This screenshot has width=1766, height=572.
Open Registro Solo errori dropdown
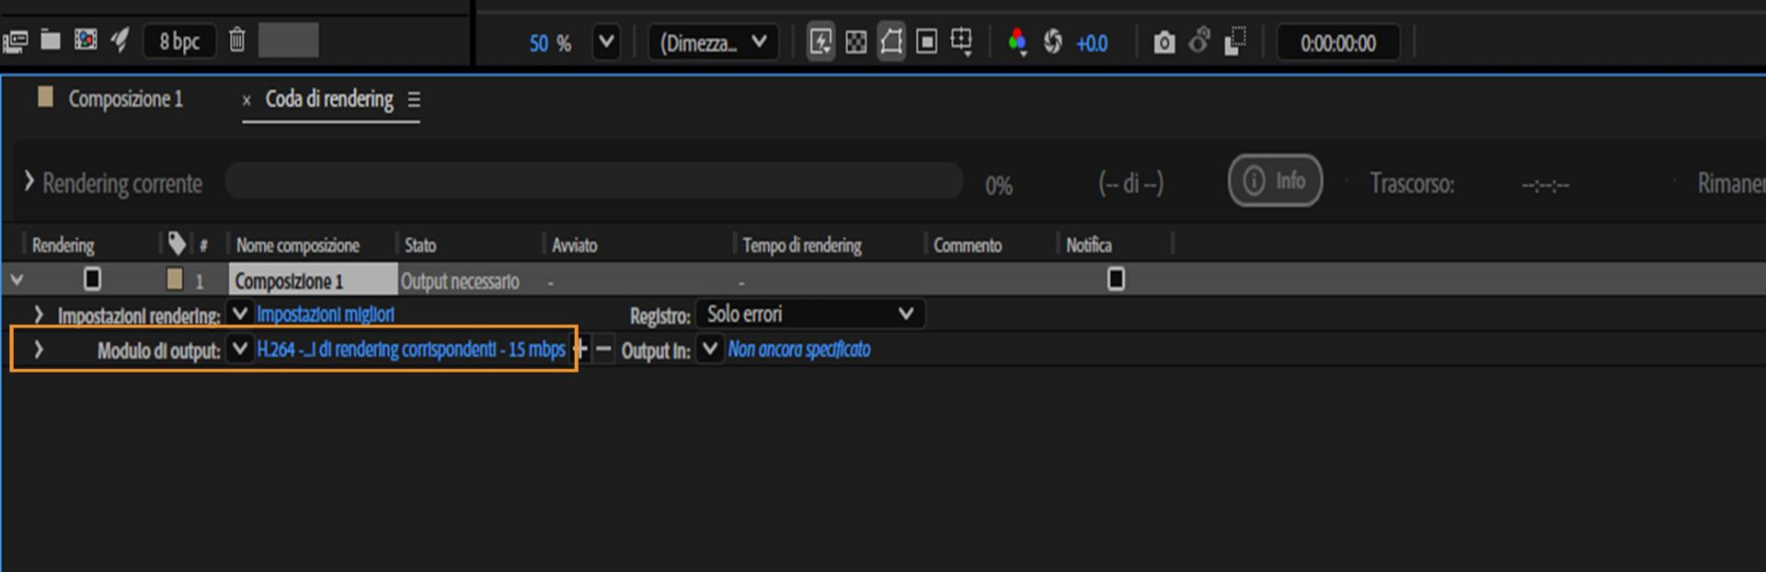click(x=810, y=315)
